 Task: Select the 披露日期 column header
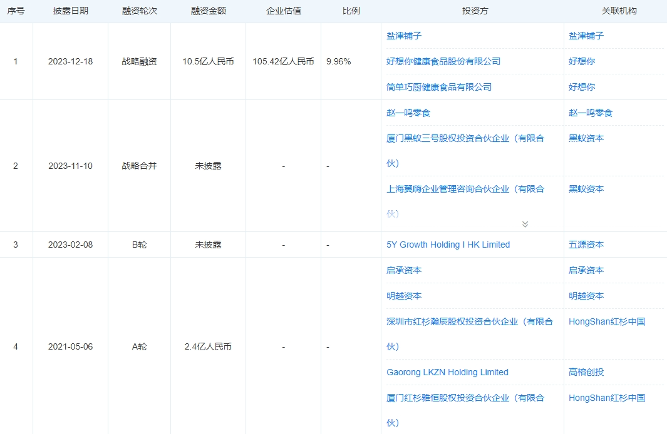coord(71,11)
